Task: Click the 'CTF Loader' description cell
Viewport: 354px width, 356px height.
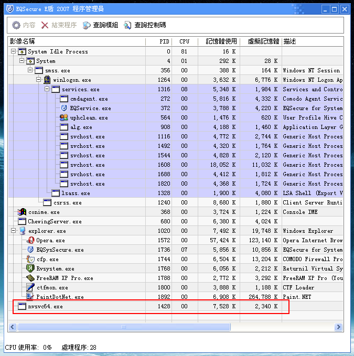Action: click(x=313, y=287)
